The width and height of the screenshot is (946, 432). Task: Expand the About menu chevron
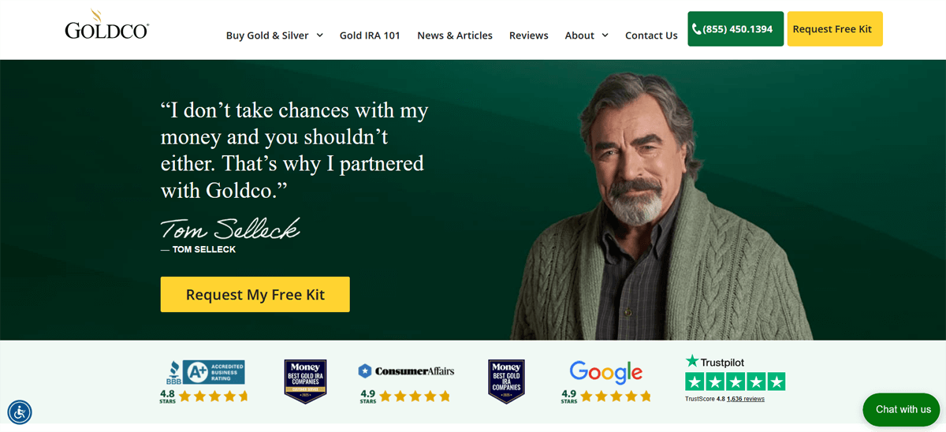605,35
